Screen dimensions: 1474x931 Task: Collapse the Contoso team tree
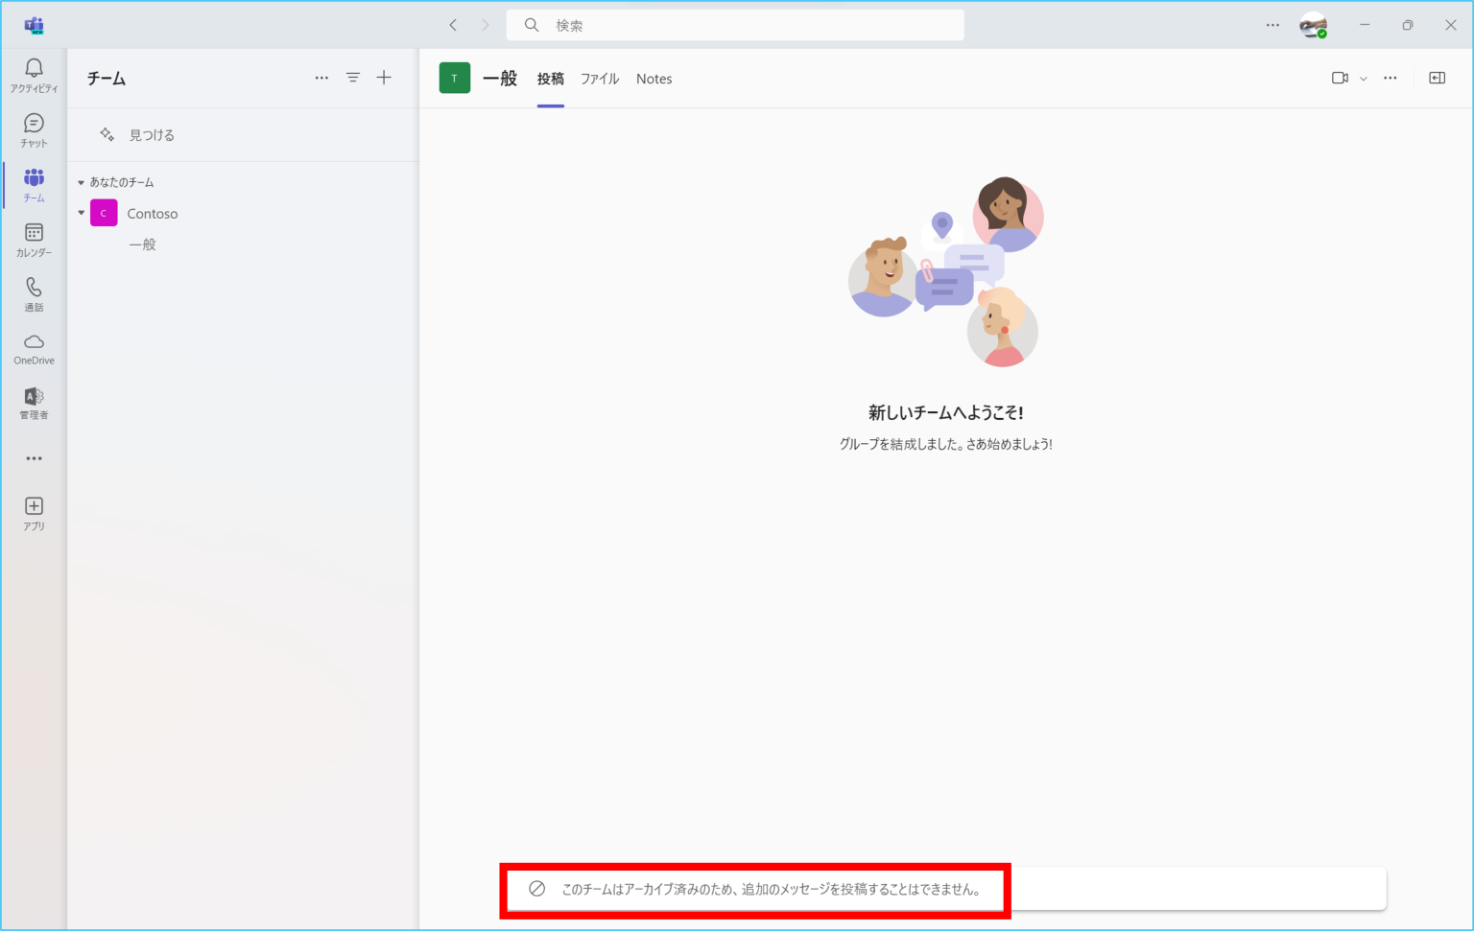point(82,213)
